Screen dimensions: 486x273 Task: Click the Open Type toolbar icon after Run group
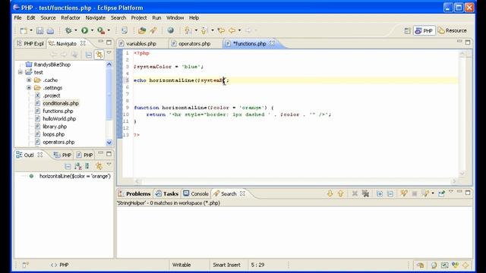[125, 30]
